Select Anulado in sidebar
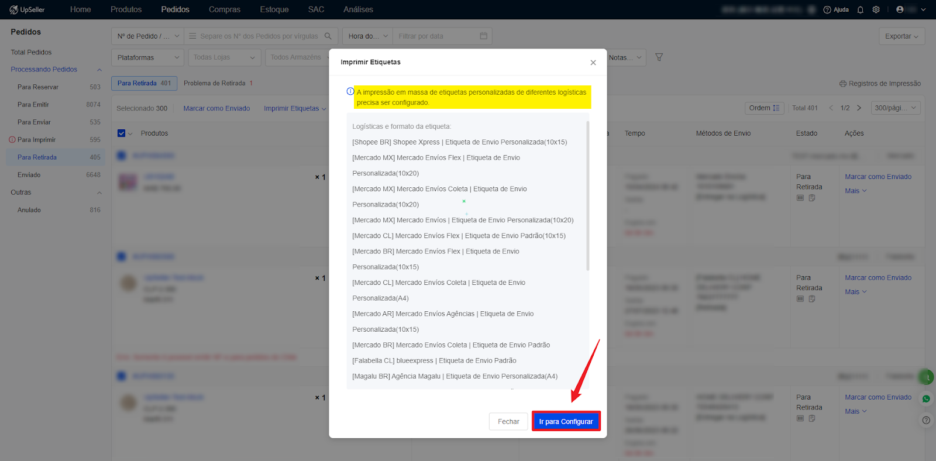Image resolution: width=936 pixels, height=461 pixels. 56,210
